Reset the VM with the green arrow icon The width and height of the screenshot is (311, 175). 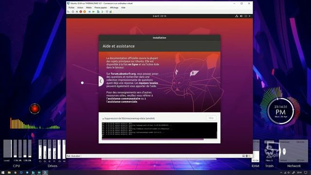pyautogui.click(x=93, y=12)
